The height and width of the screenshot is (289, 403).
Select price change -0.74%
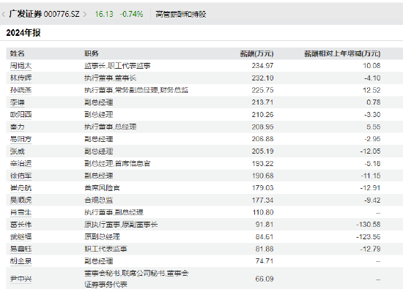(131, 14)
